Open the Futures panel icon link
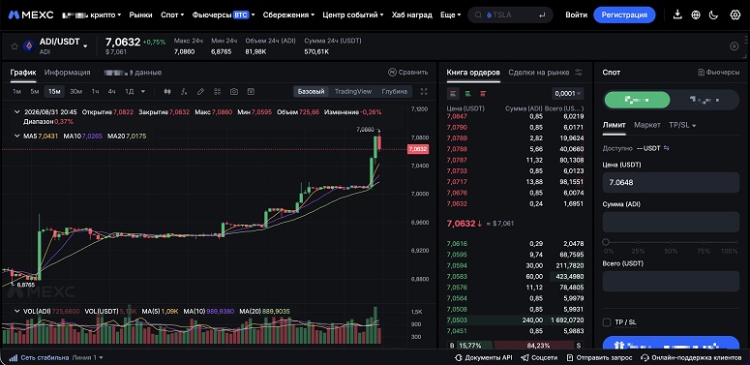Image resolution: width=750 pixels, height=365 pixels. click(x=718, y=73)
